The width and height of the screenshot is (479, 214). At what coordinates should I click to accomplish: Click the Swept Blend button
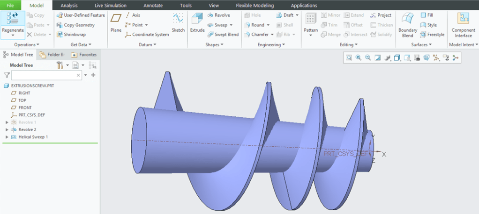223,35
